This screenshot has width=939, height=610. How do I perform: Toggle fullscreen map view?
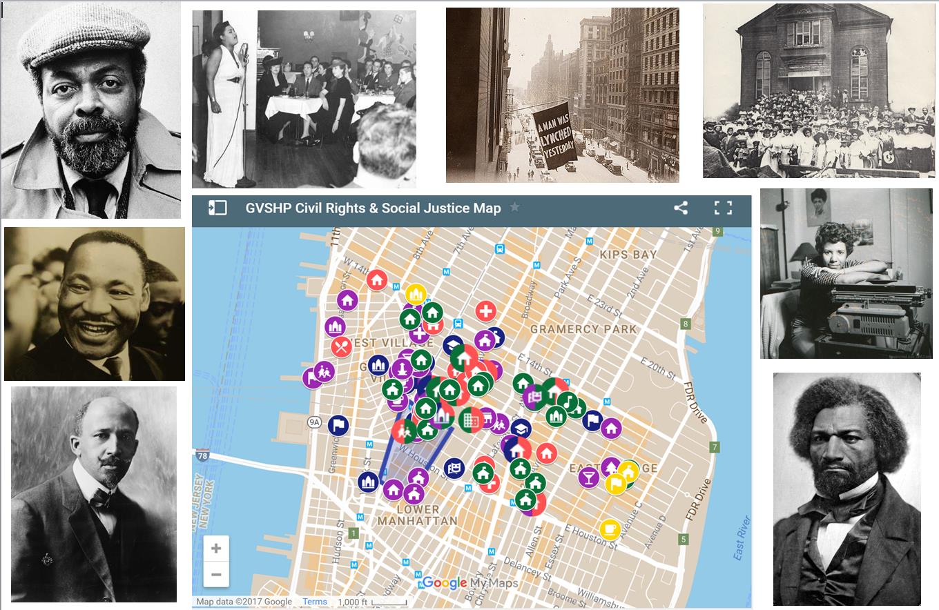tap(723, 208)
